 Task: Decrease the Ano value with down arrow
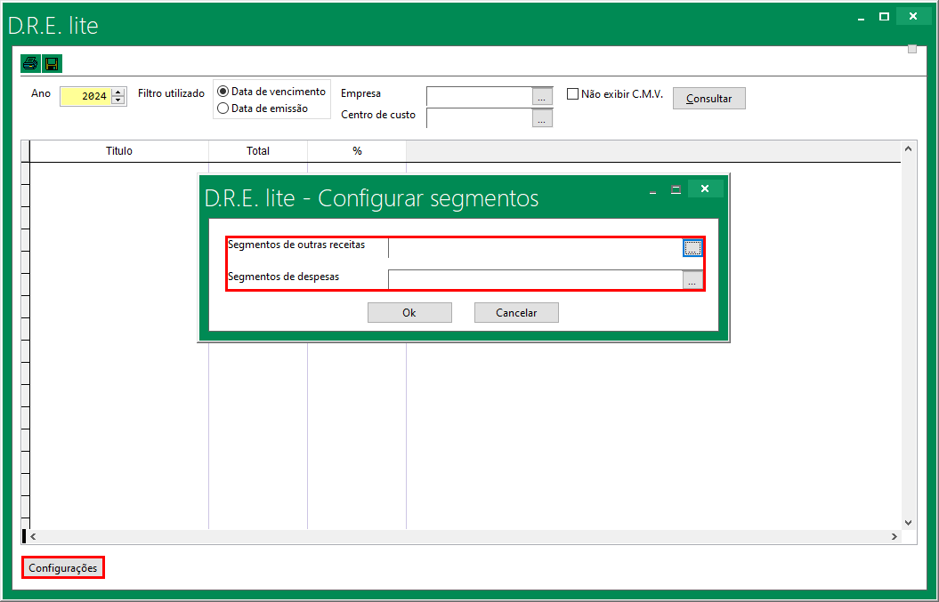click(x=117, y=100)
